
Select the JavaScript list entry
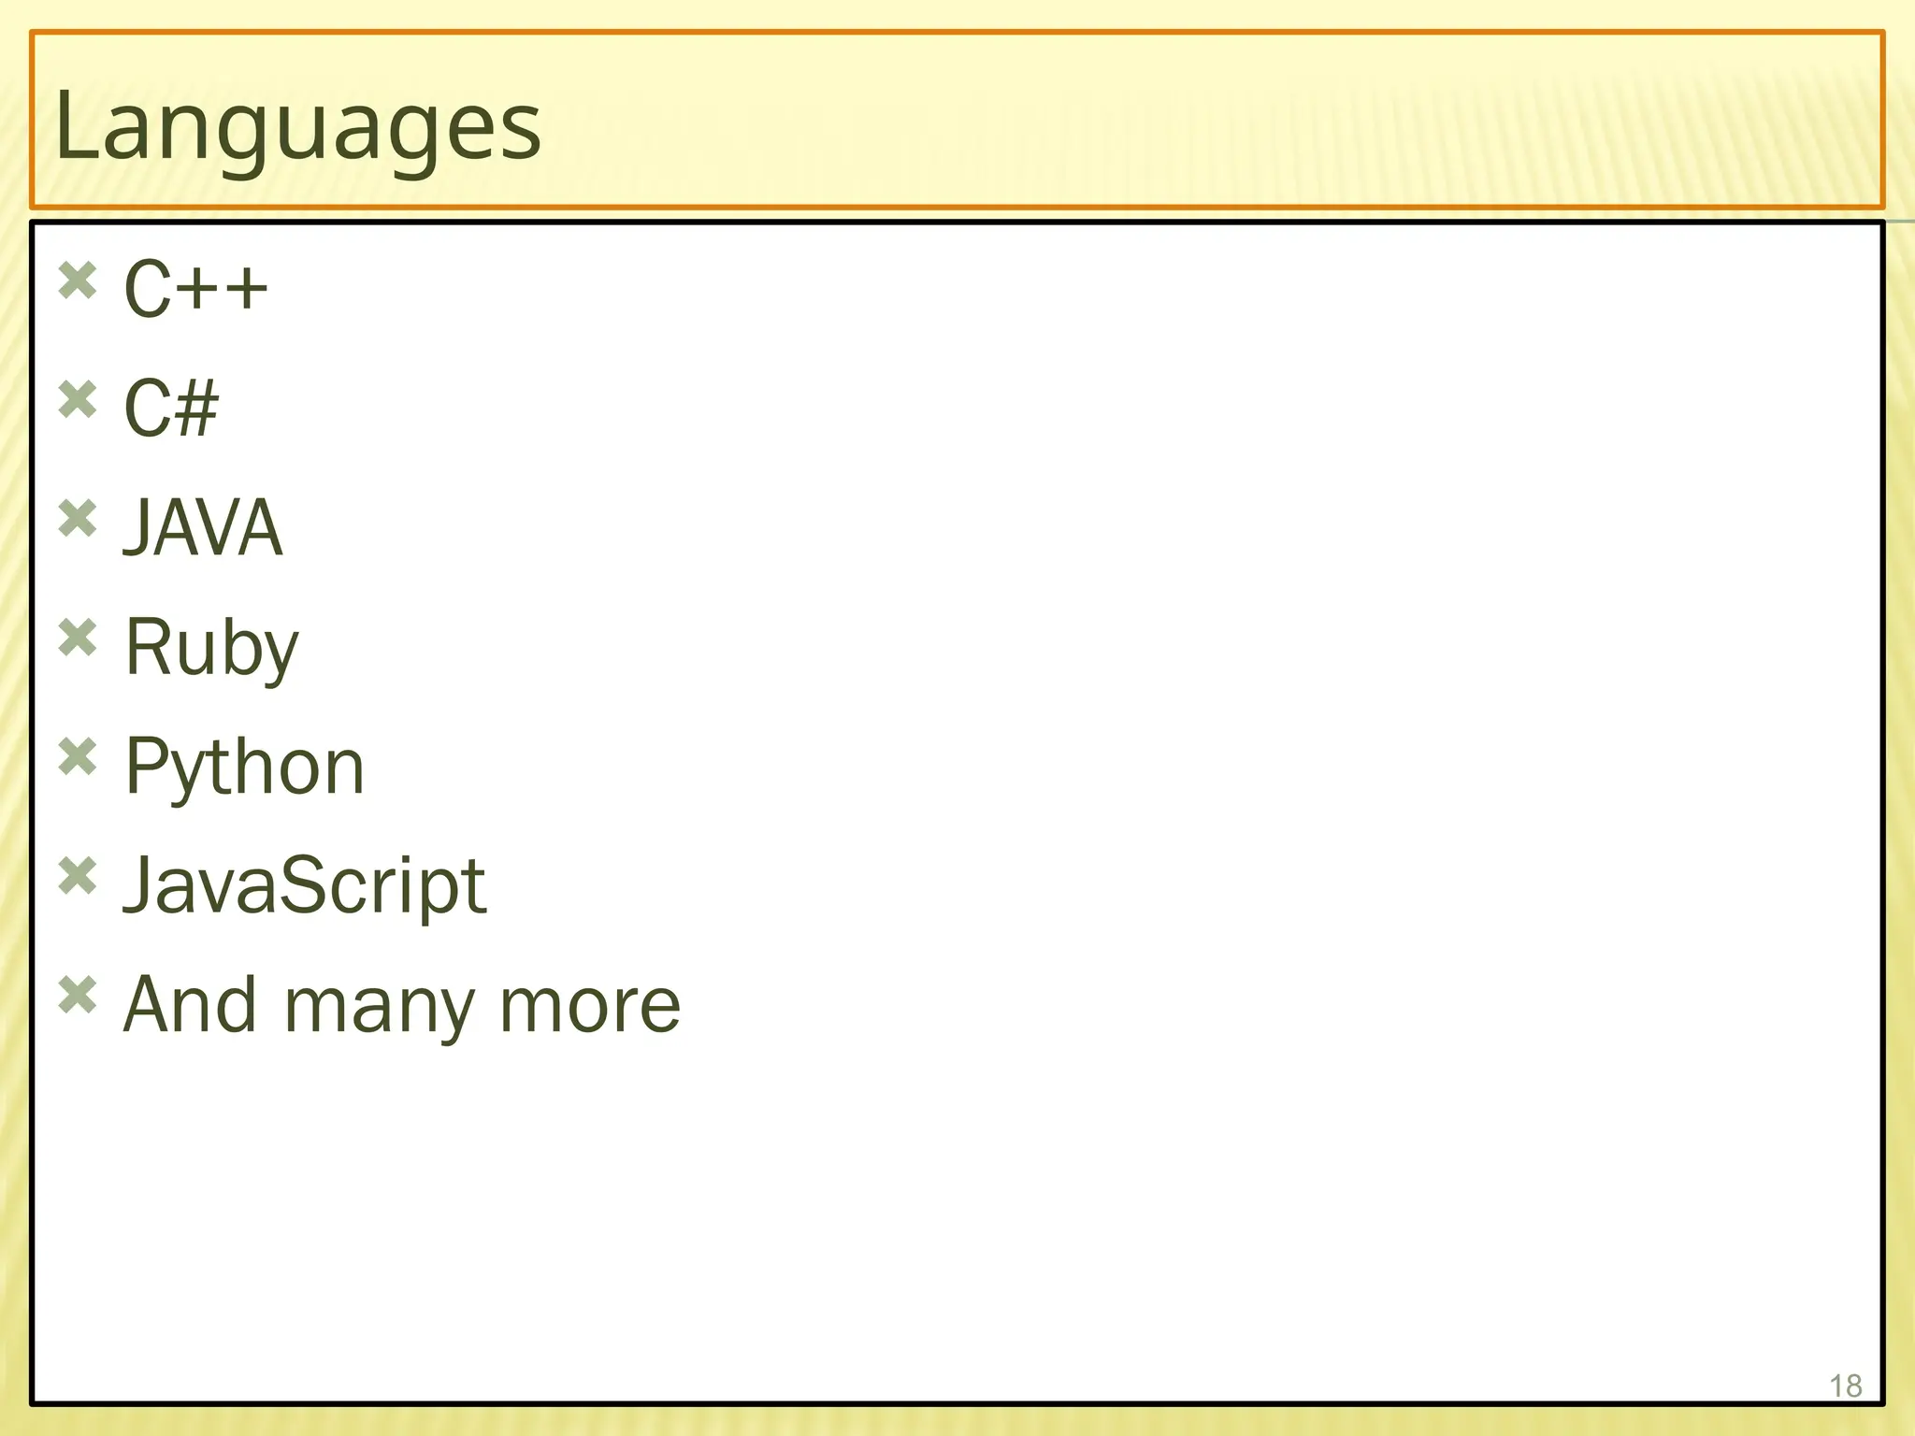coord(305,885)
